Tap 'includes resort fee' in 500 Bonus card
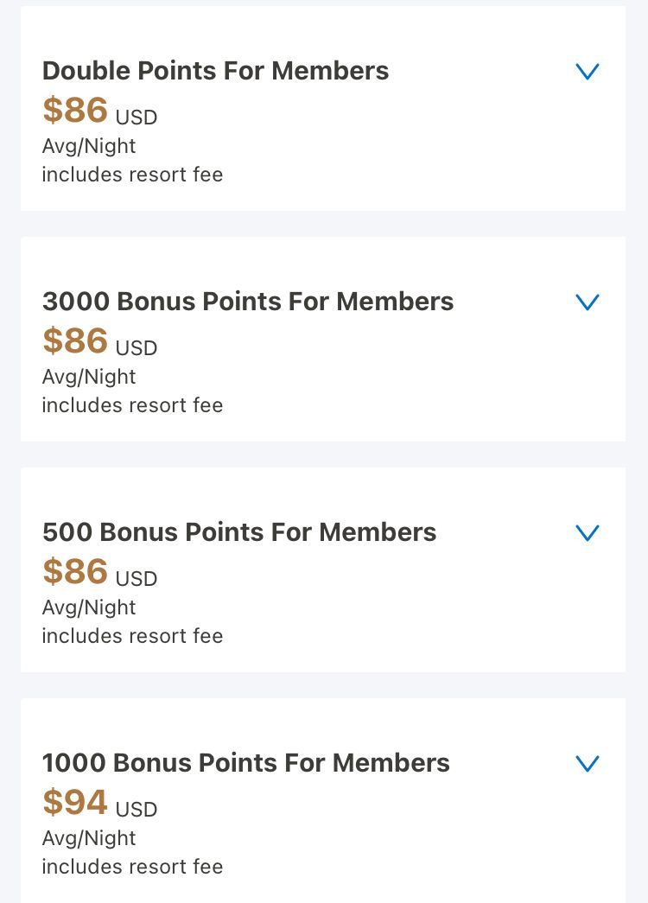648x903 pixels. pos(132,636)
